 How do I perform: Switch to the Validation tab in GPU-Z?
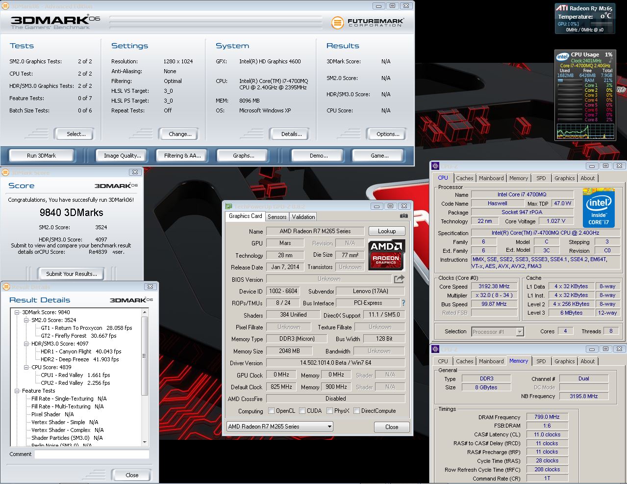point(303,216)
